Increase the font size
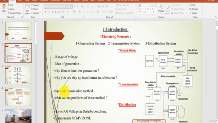Image resolution: width=218 pixels, height=123 pixels. coord(75,6)
